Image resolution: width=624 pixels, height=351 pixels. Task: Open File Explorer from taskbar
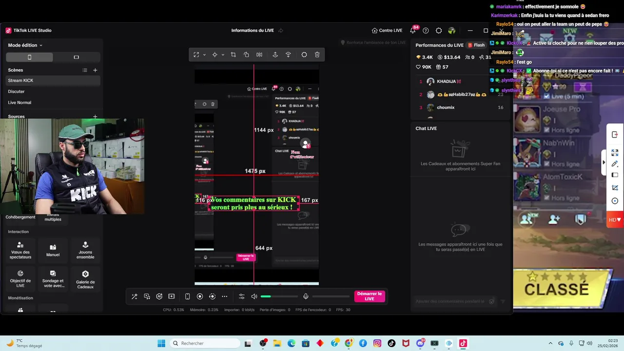pos(277,343)
